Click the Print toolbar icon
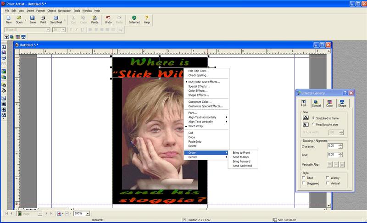The height and width of the screenshot is (223, 367). click(43, 19)
